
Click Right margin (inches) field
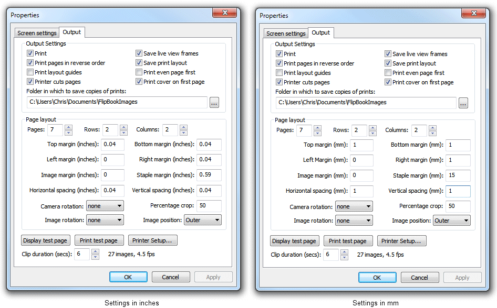tap(209, 160)
